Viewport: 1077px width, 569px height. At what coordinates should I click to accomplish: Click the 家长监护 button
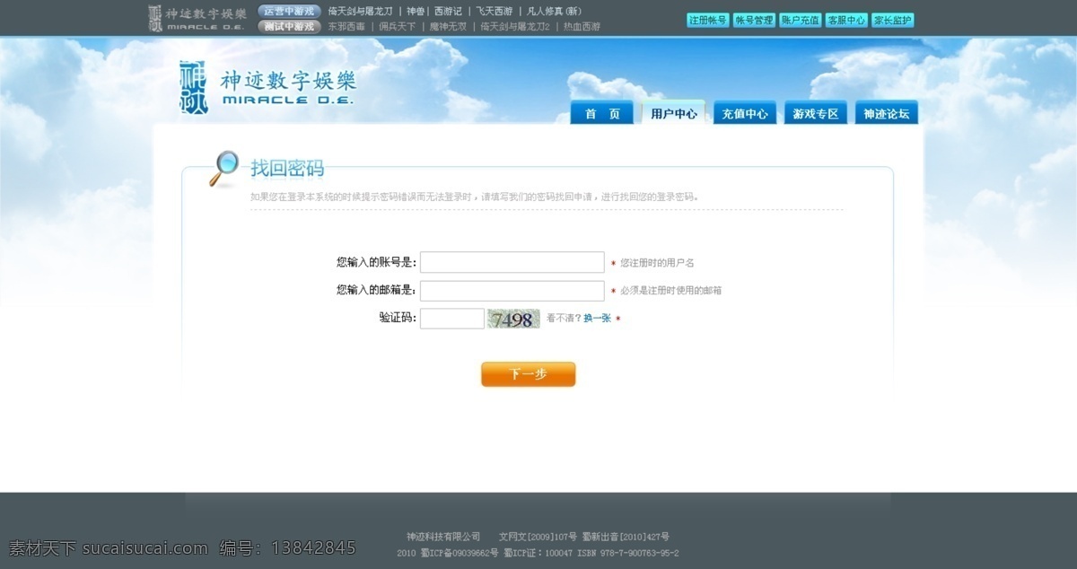(x=893, y=20)
